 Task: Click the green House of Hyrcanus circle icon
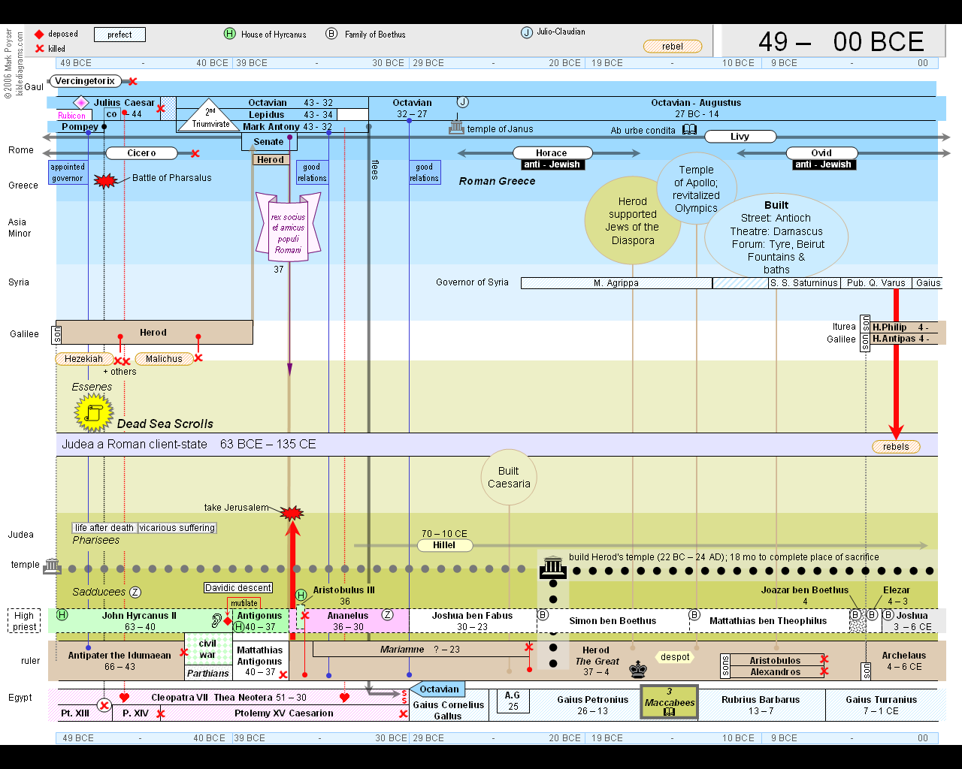point(230,34)
